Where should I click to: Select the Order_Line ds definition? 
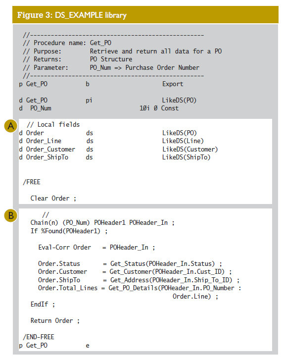[x=111, y=141]
